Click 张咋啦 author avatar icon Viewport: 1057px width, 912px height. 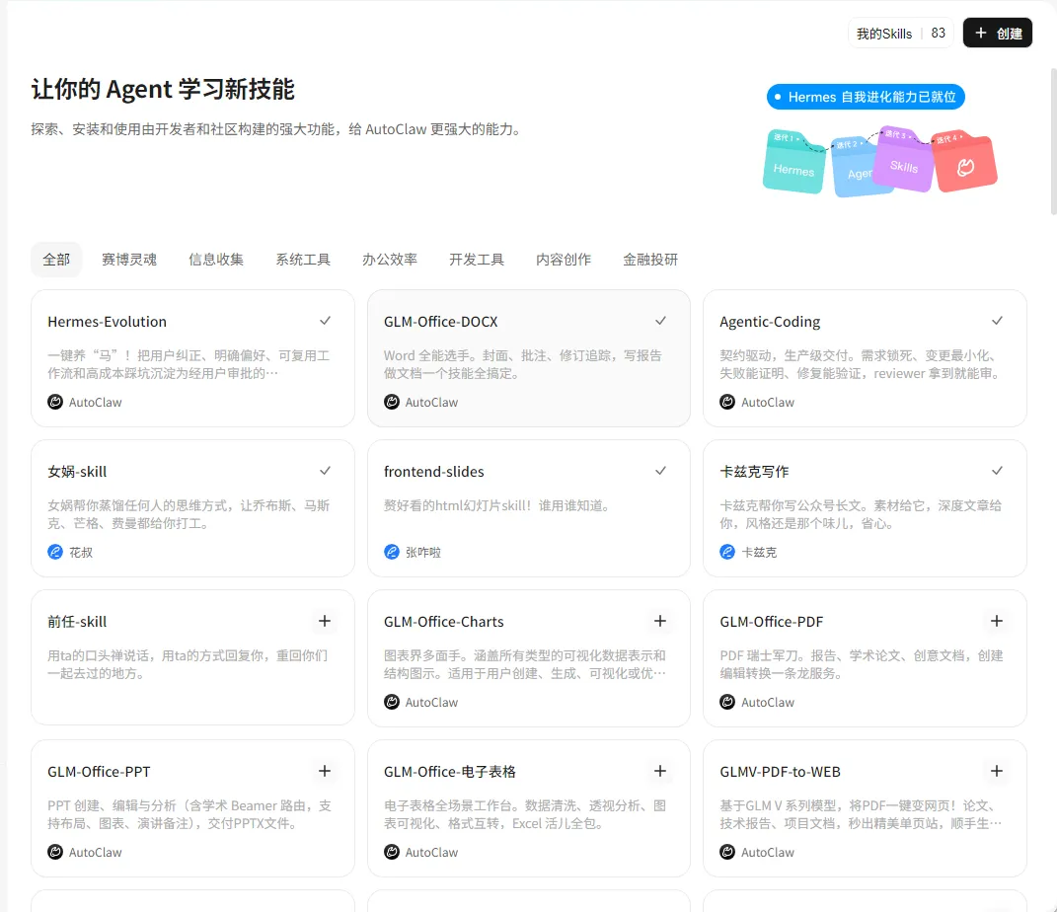click(x=392, y=552)
